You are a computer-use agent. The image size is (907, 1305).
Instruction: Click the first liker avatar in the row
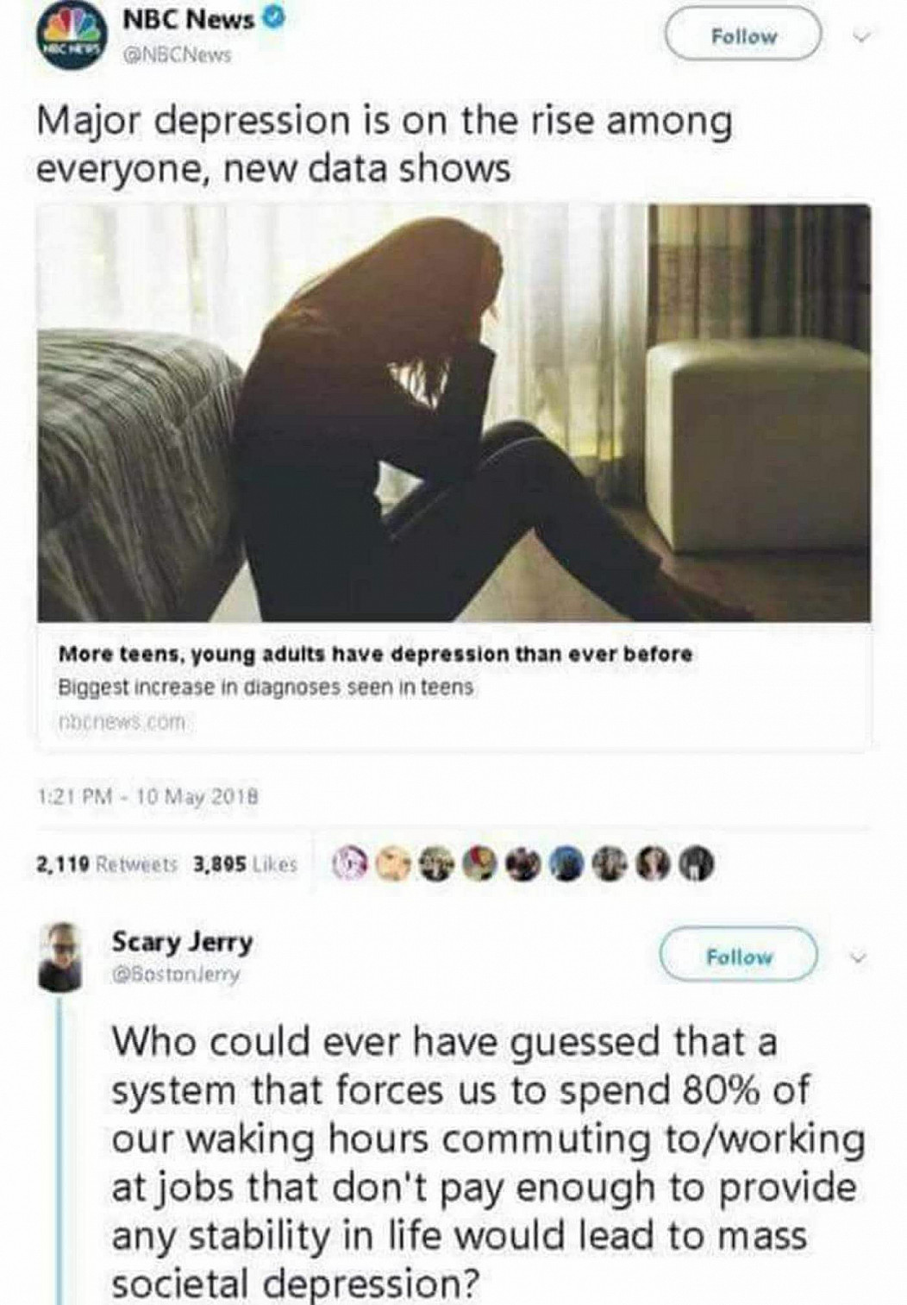tap(348, 863)
